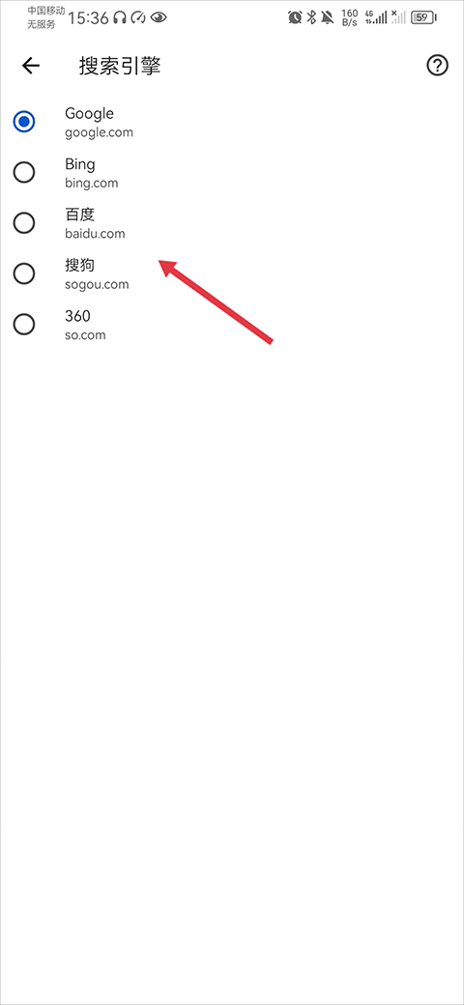Go back using the arrow icon
The width and height of the screenshot is (464, 1005).
(31, 66)
